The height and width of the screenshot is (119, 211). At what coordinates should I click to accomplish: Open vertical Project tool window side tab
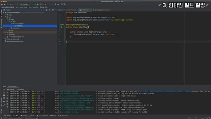[x=1, y=13]
